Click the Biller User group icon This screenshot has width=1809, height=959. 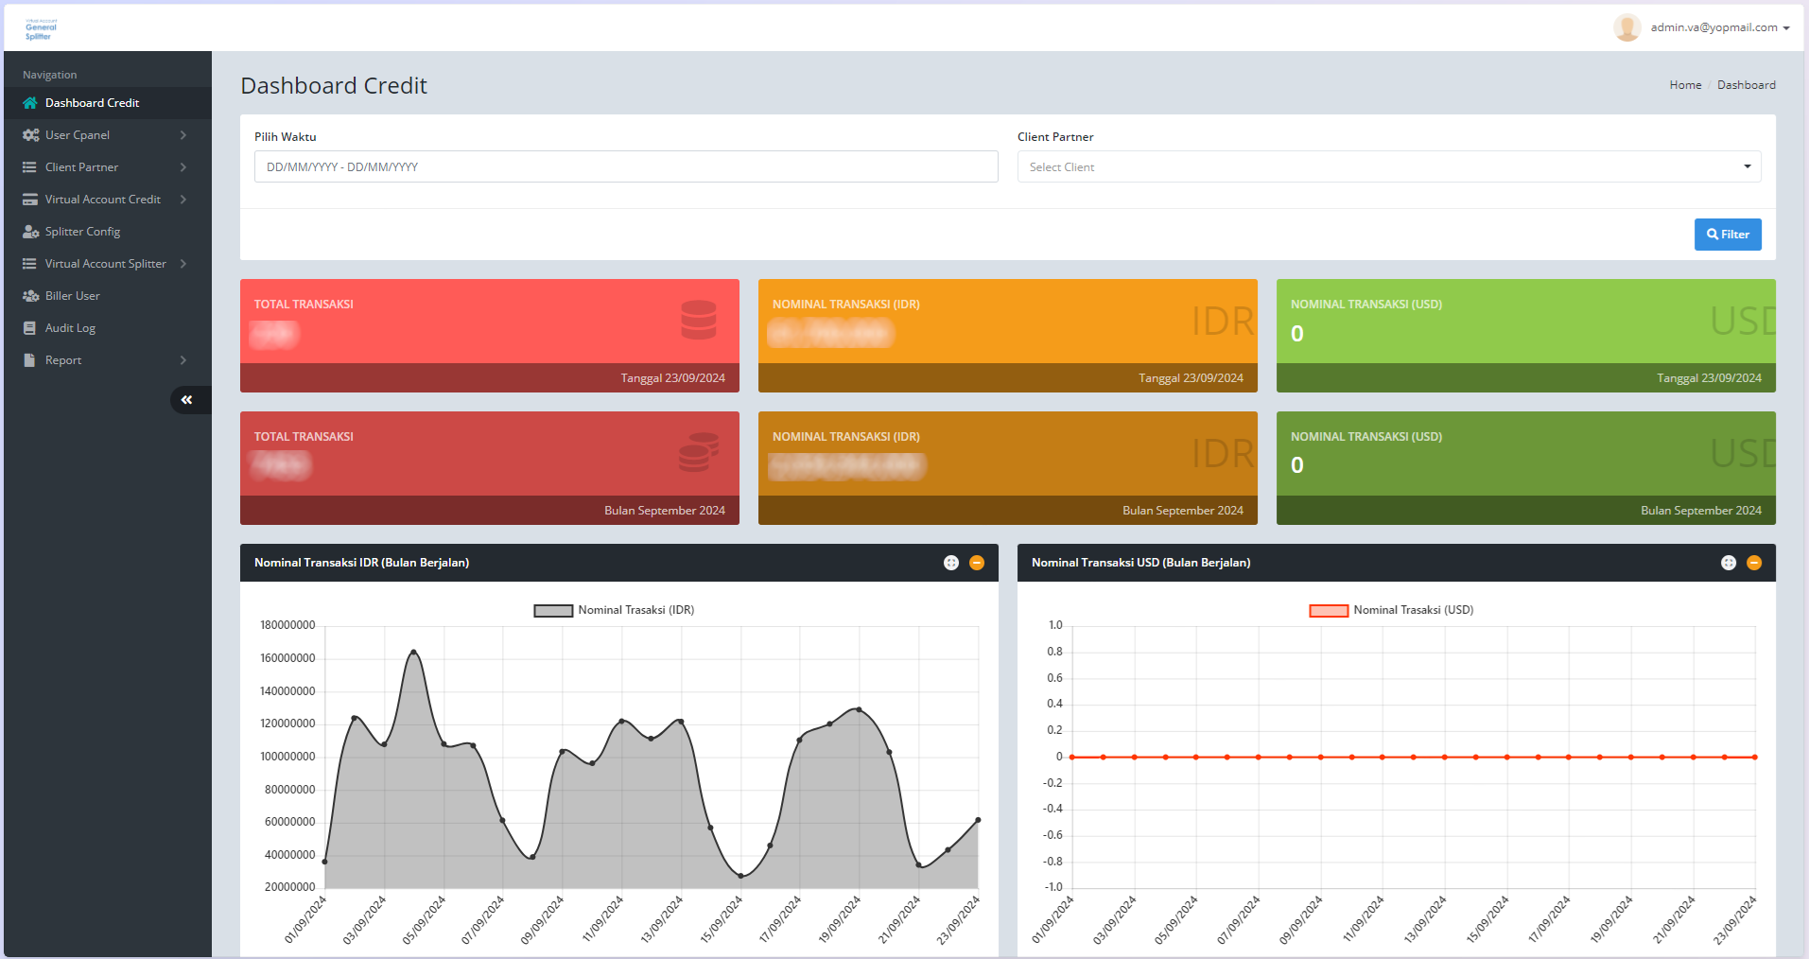[x=29, y=295]
